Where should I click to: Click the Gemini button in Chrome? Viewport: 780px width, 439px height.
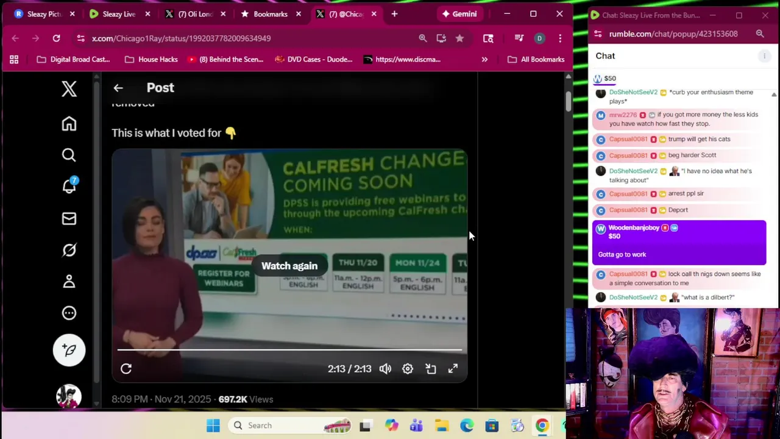click(459, 13)
